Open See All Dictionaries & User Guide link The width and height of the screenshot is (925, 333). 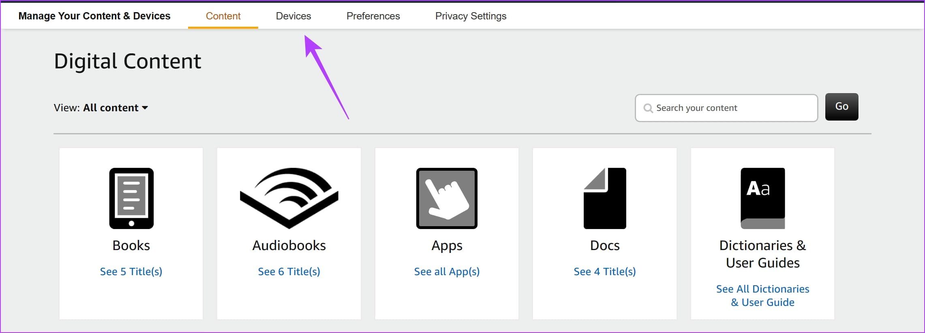tap(763, 295)
